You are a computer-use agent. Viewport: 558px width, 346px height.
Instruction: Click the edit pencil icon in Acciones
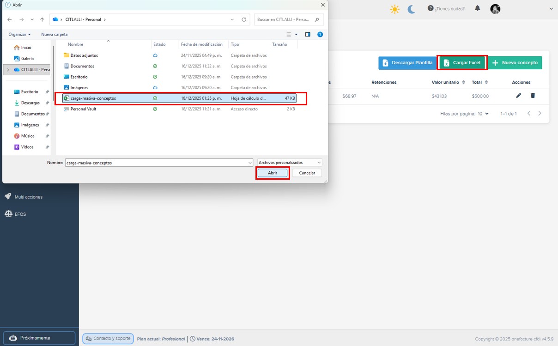pyautogui.click(x=518, y=96)
